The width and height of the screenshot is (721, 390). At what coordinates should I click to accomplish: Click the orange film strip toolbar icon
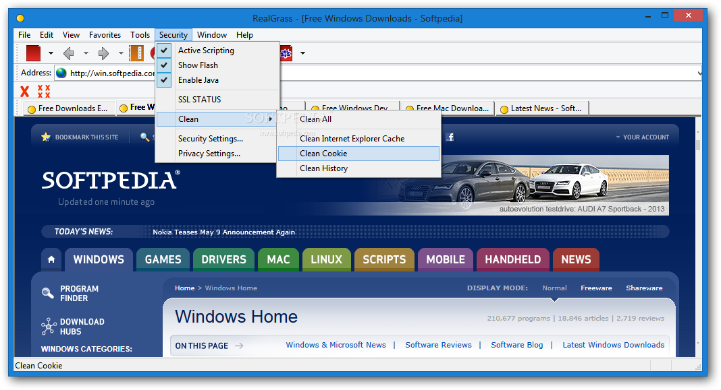pyautogui.click(x=136, y=53)
